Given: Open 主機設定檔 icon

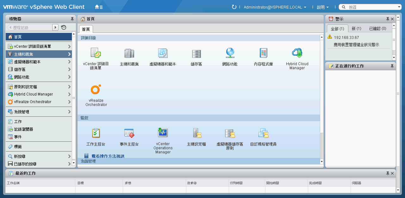Looking at the screenshot, I should point(197,133).
